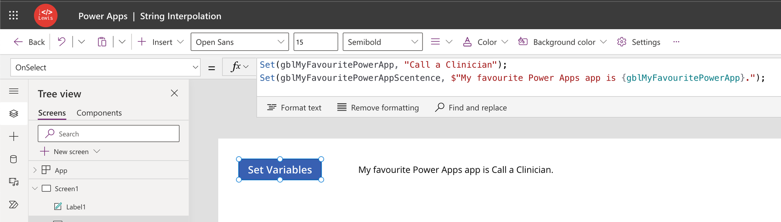This screenshot has height=222, width=781.
Task: Click the Tree view Search box
Action: (109, 134)
